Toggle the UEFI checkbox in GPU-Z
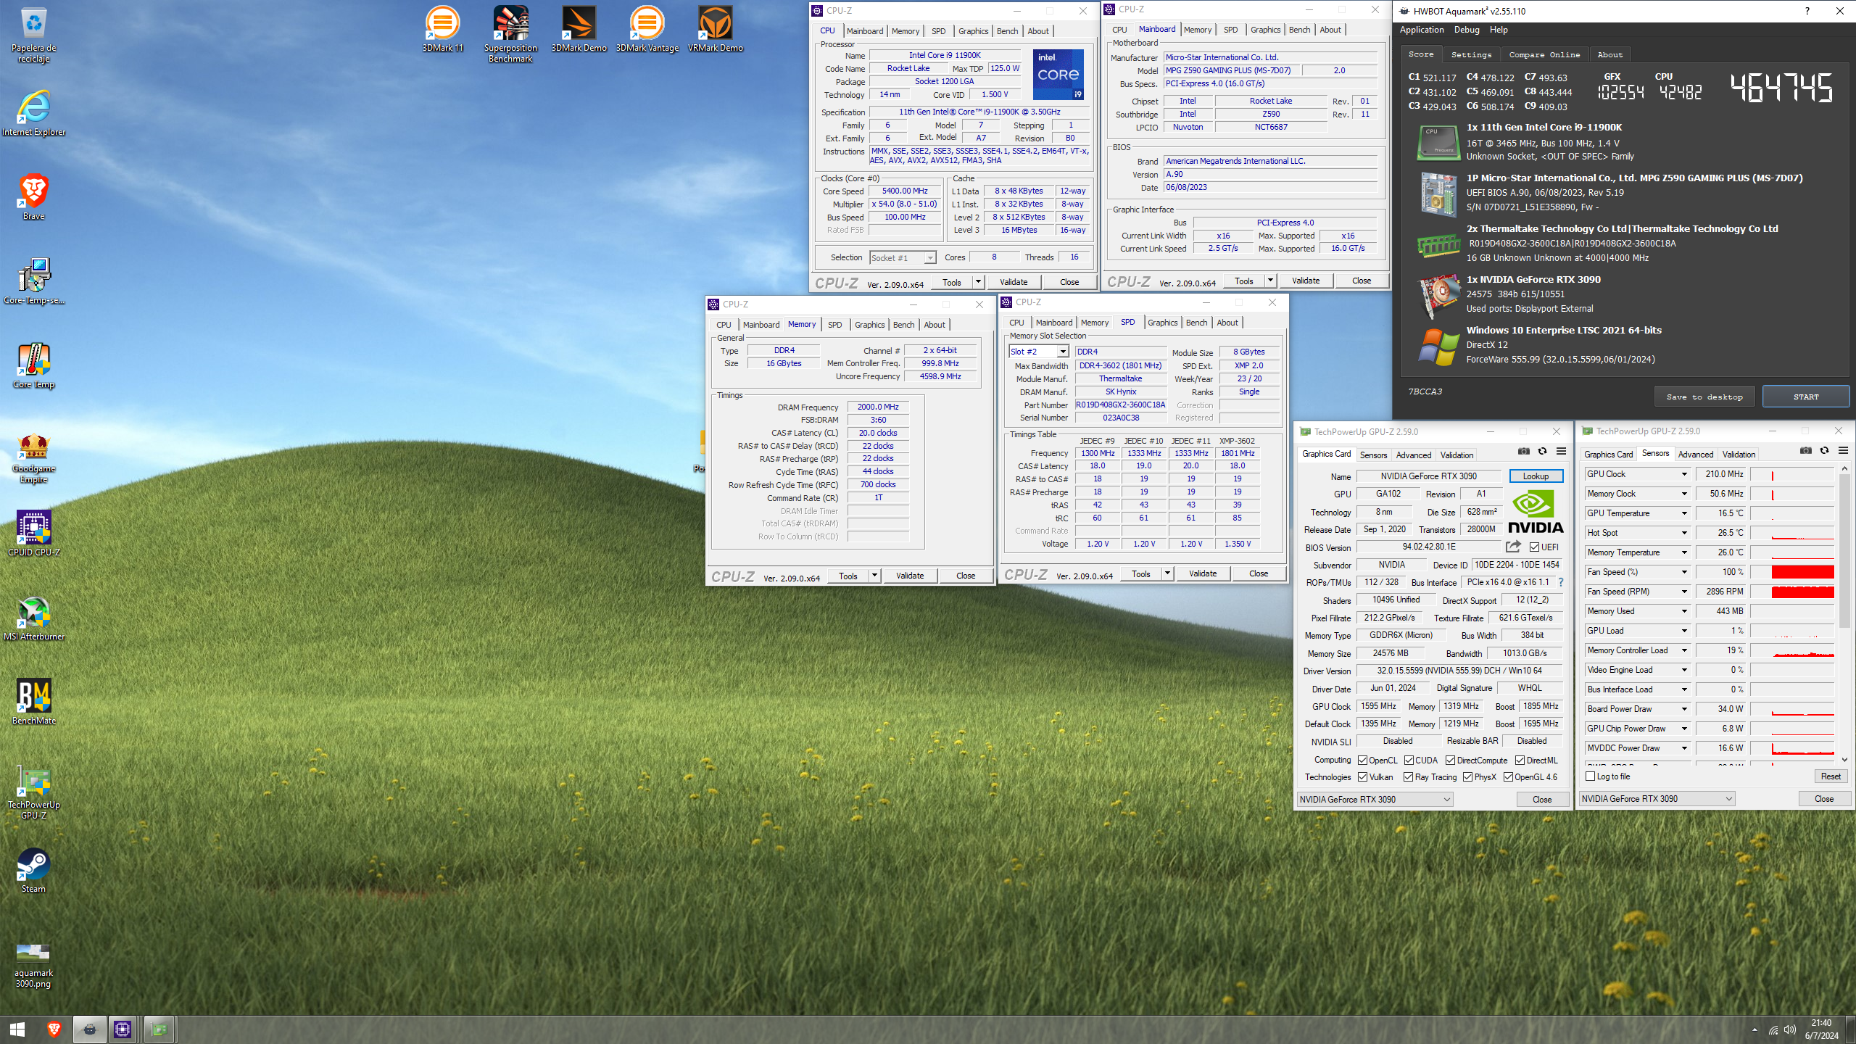This screenshot has height=1044, width=1856. 1534,547
